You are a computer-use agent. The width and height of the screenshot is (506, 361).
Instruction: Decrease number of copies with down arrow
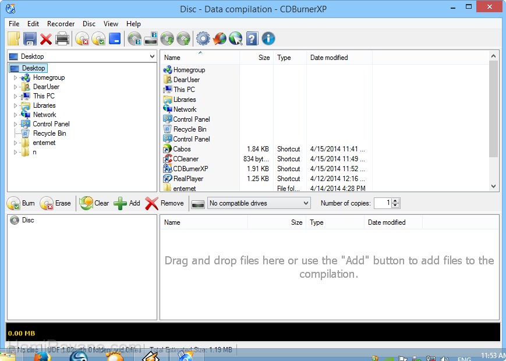[x=395, y=206]
